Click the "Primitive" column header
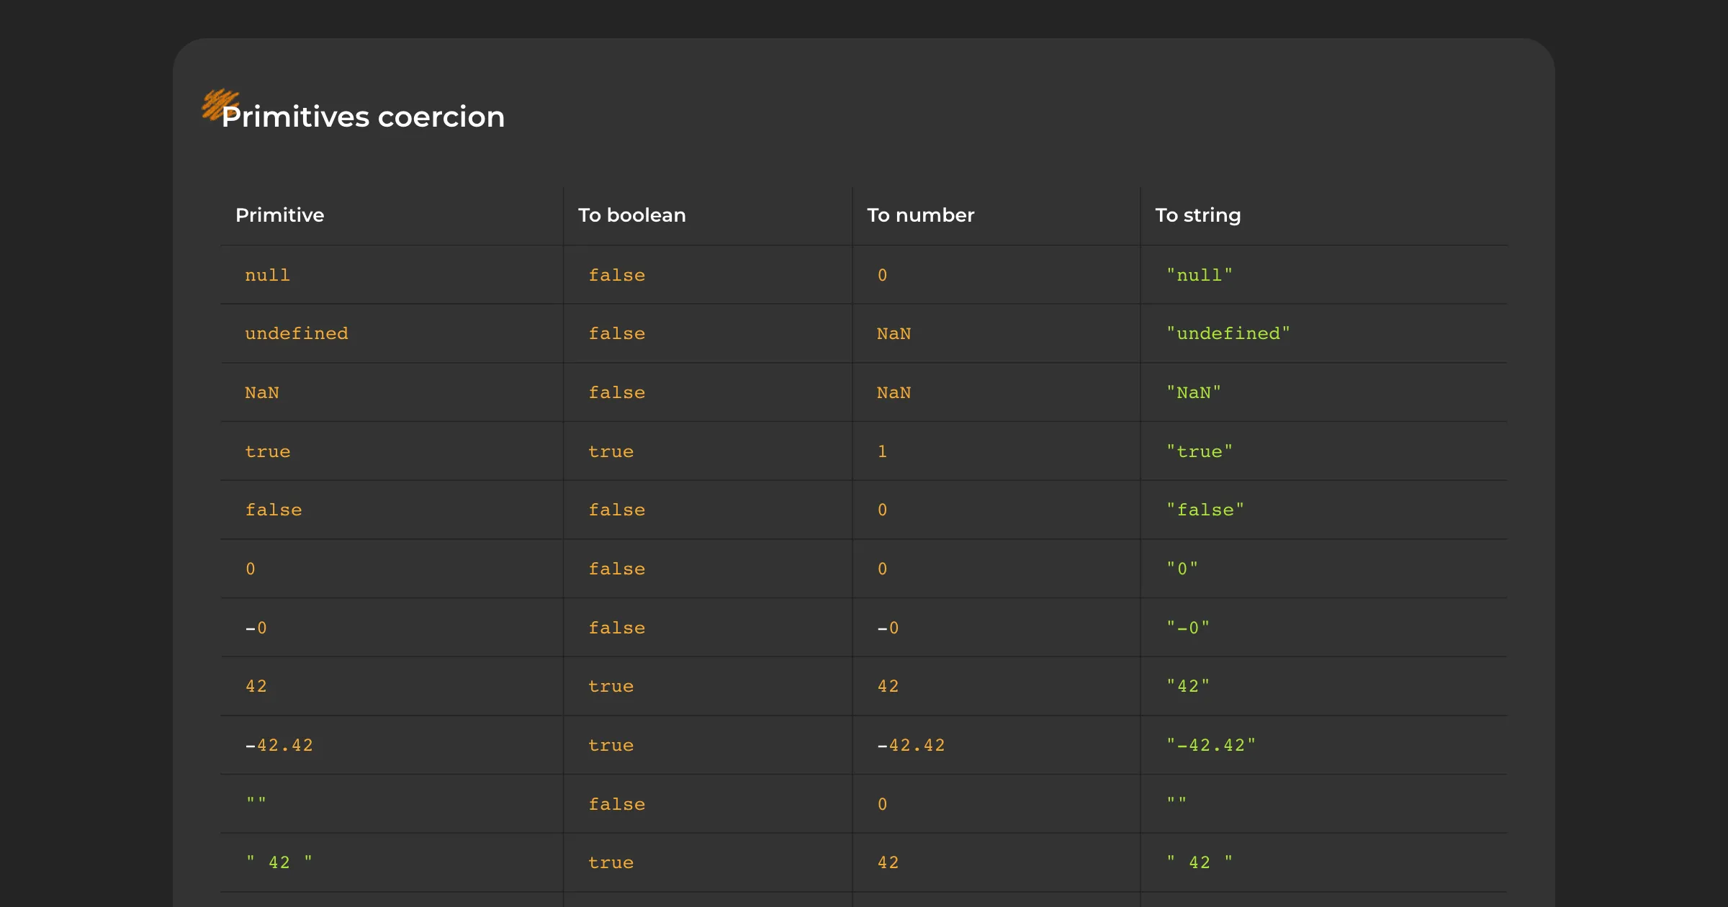 (279, 215)
